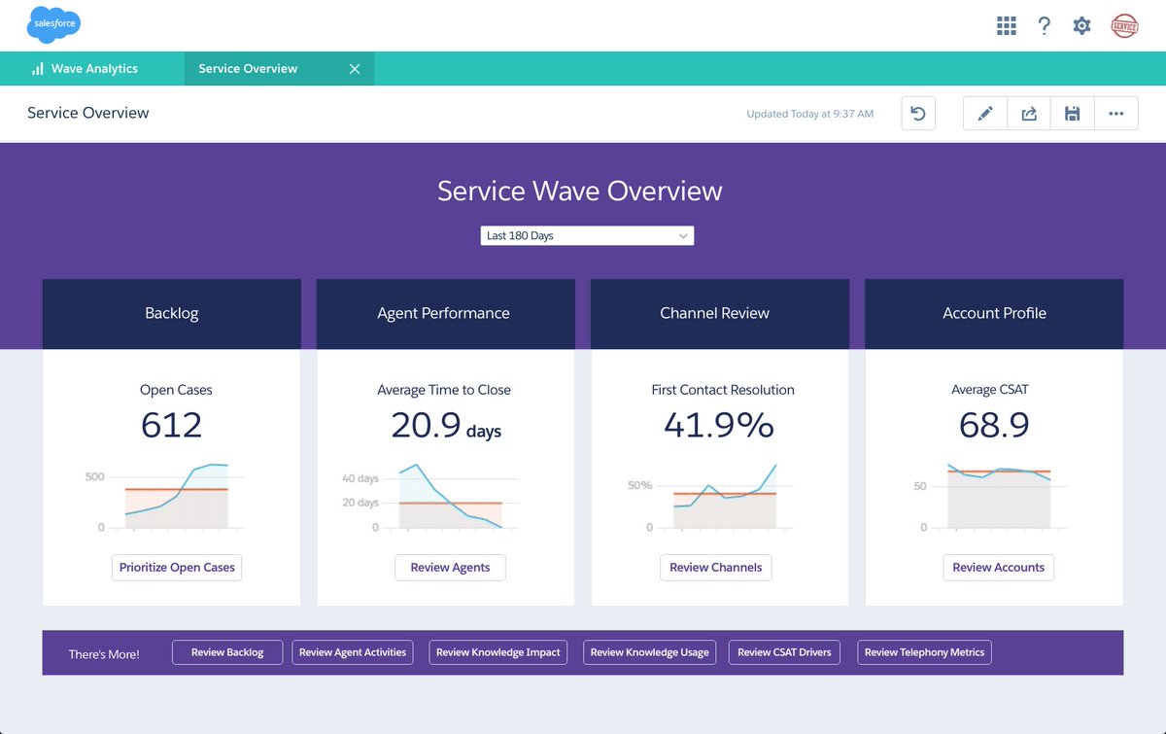
Task: Open the Help question mark icon
Action: tap(1045, 25)
